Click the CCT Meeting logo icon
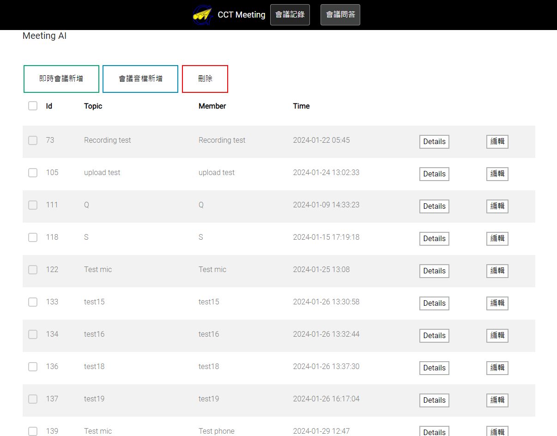The width and height of the screenshot is (557, 436). point(202,15)
